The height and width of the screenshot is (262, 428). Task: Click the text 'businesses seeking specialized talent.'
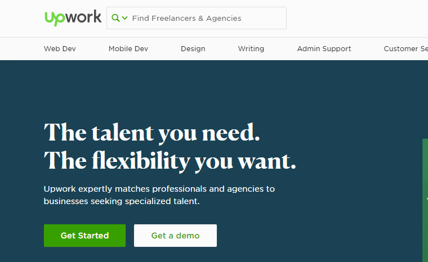(122, 201)
